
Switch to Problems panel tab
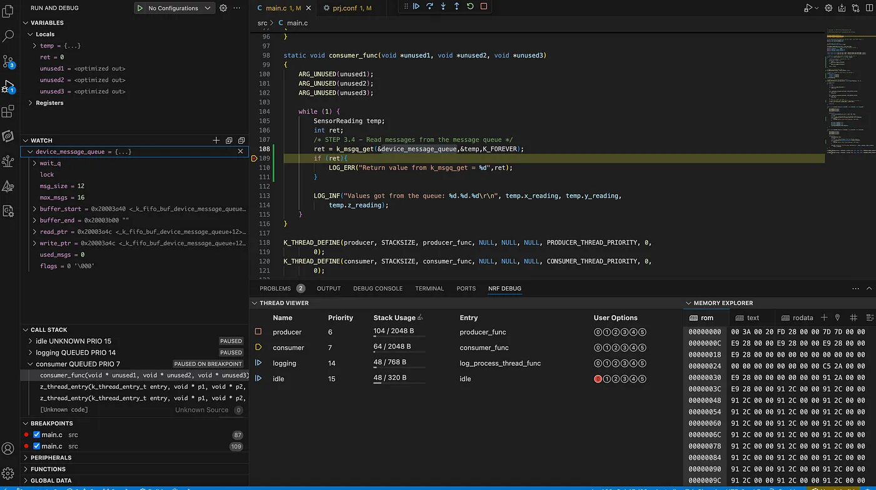click(282, 289)
